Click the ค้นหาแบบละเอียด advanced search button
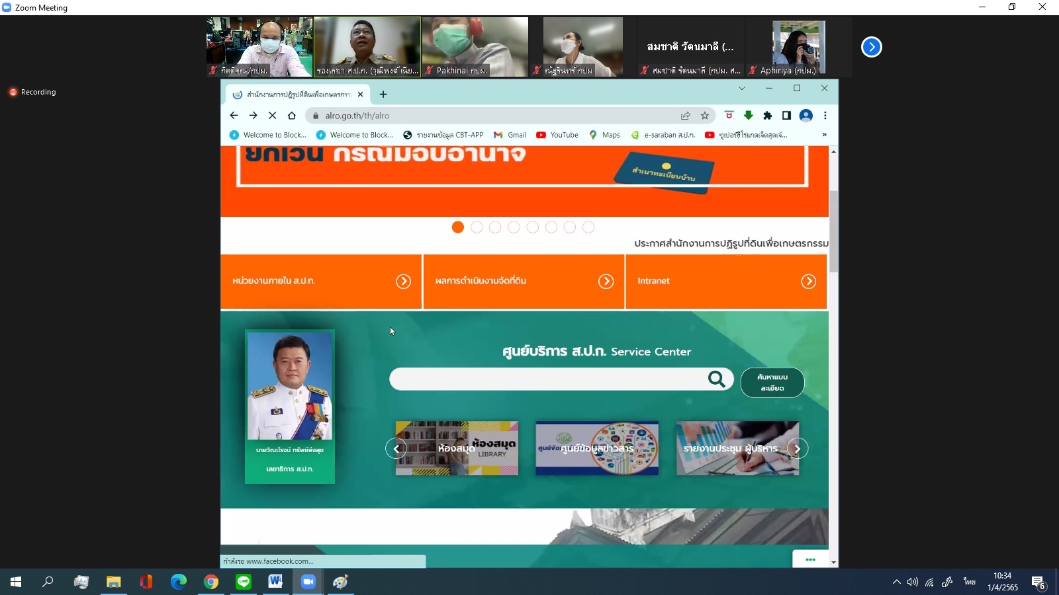The width and height of the screenshot is (1059, 595). 772,383
